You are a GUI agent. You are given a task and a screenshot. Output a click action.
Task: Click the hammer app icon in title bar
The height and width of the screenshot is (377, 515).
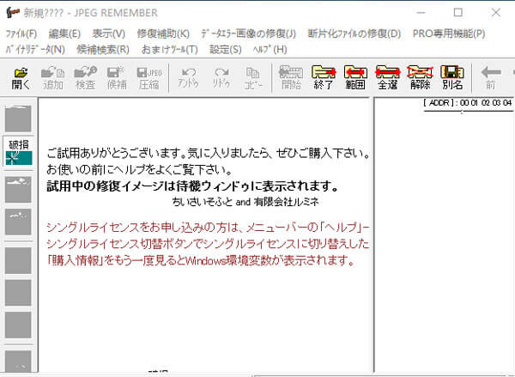pos(13,13)
